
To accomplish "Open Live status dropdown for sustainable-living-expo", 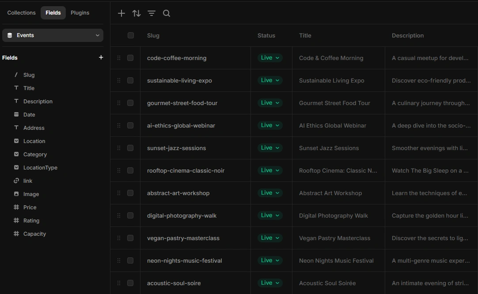I will tap(270, 80).
